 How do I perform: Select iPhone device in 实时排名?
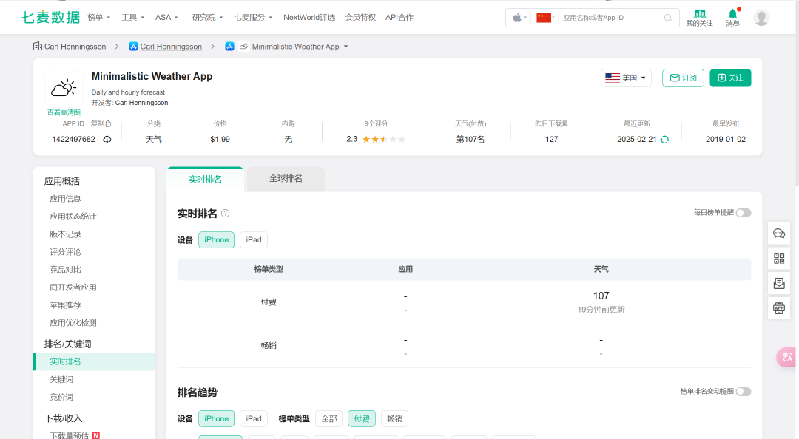[x=217, y=240]
